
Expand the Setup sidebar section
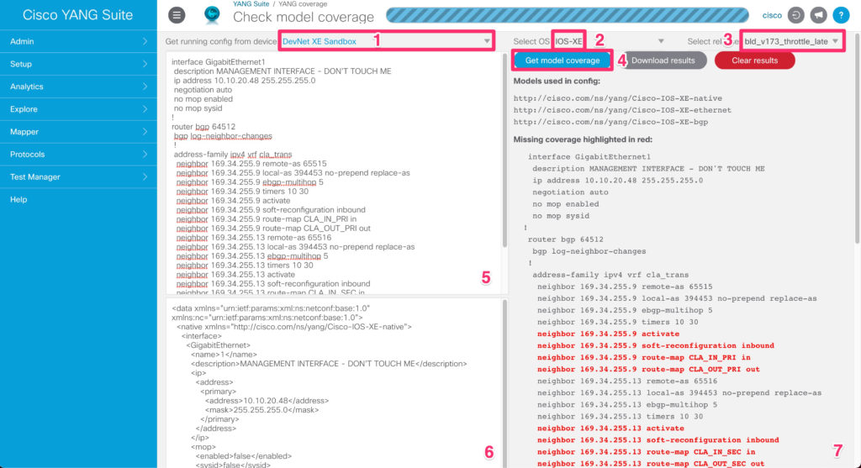pos(77,64)
